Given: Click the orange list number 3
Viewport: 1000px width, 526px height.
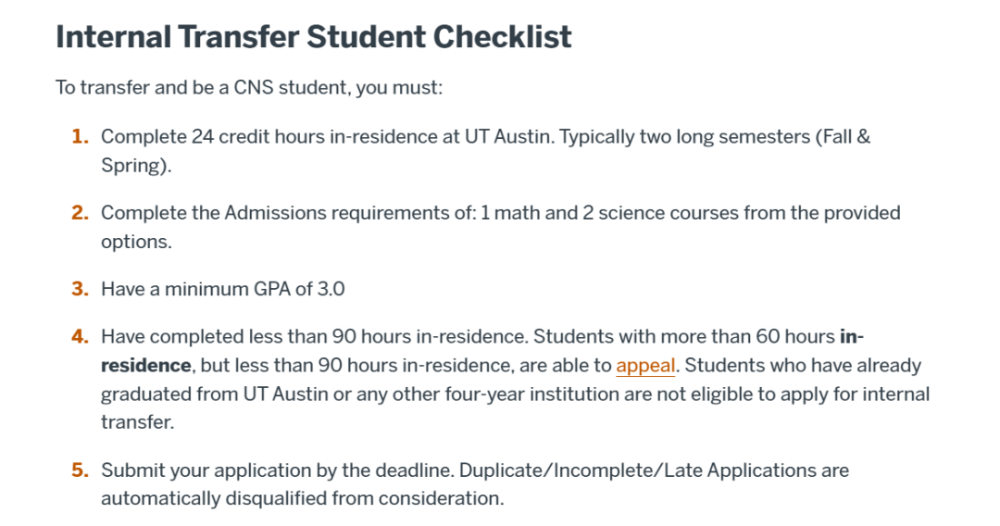Looking at the screenshot, I should click(81, 289).
